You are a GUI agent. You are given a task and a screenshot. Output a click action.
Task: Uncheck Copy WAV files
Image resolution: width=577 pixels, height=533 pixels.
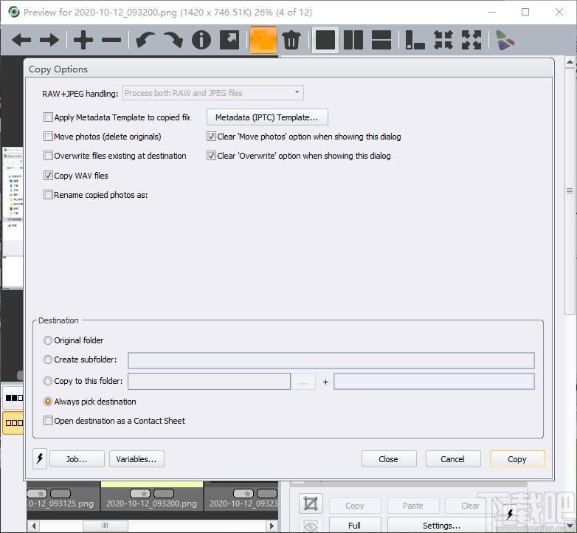coord(48,175)
